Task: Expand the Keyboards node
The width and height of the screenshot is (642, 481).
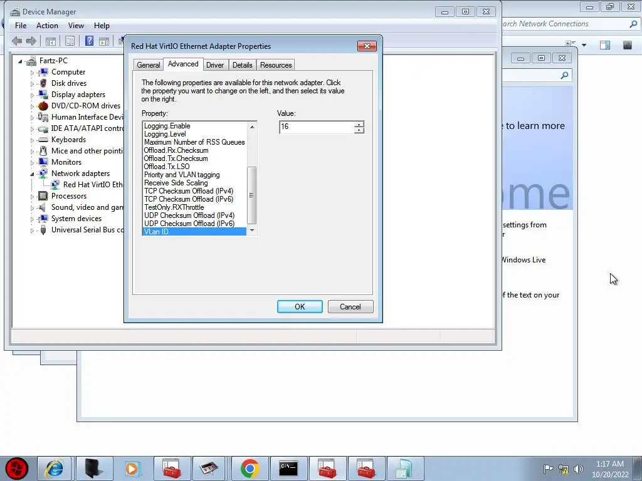Action: (32, 140)
